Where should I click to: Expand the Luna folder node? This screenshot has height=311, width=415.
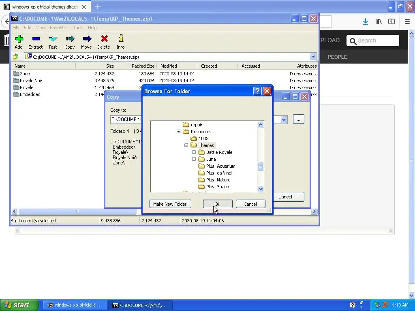(194, 159)
